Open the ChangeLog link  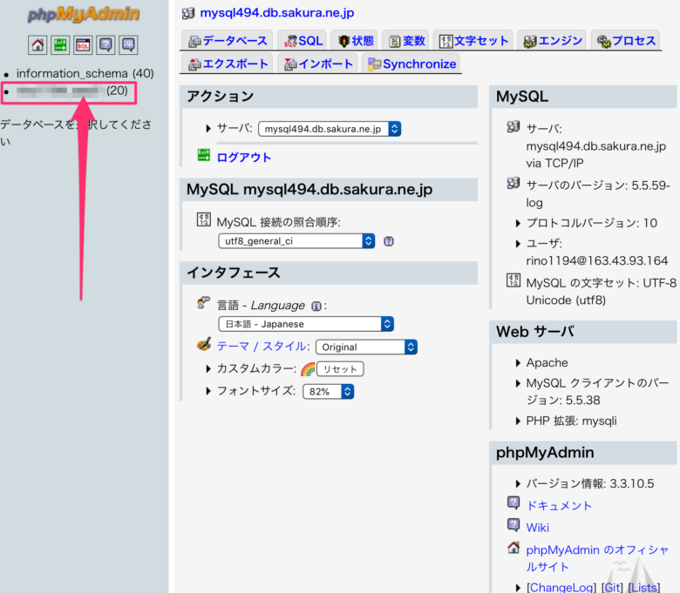pos(561,588)
